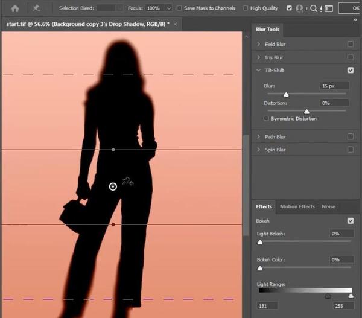Turn off the Bokeh checkbox
This screenshot has height=318, width=362.
(350, 221)
